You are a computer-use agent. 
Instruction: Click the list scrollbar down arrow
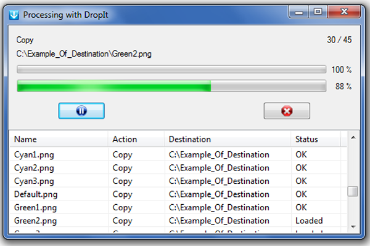tap(353, 227)
